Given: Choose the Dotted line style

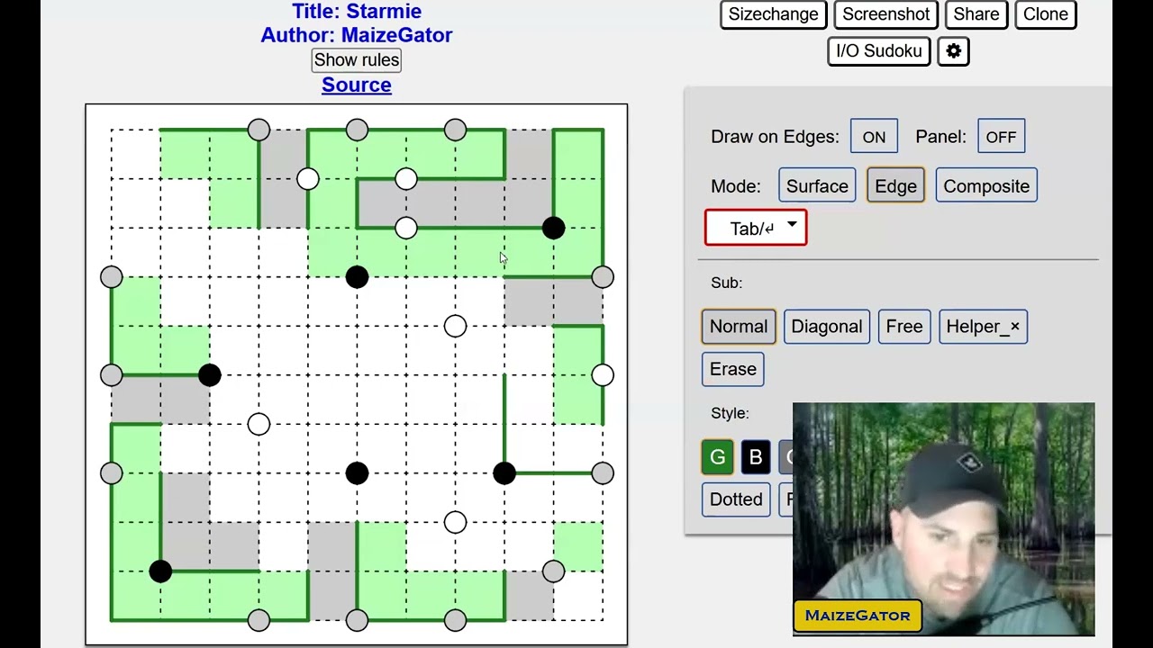Looking at the screenshot, I should [x=736, y=499].
